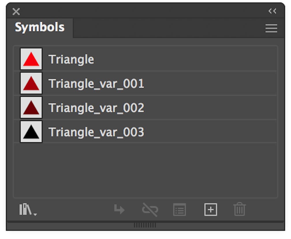The image size is (291, 239).
Task: Collapse the panel with the double-arrow icon
Action: pyautogui.click(x=272, y=11)
